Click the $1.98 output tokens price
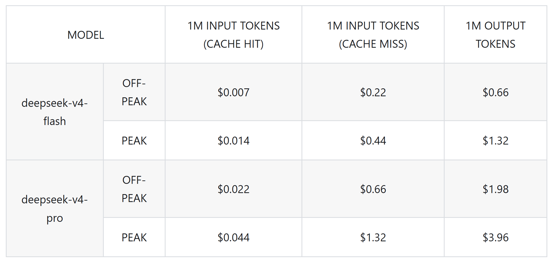 pyautogui.click(x=496, y=189)
